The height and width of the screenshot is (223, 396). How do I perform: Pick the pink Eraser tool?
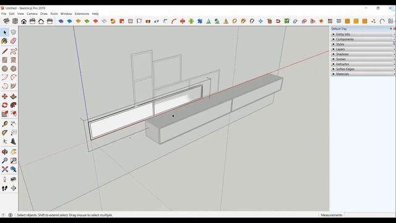[x=14, y=41]
